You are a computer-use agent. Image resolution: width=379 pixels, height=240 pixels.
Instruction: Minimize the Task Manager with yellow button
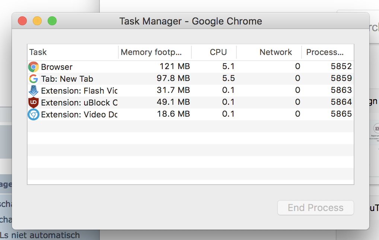tap(37, 21)
